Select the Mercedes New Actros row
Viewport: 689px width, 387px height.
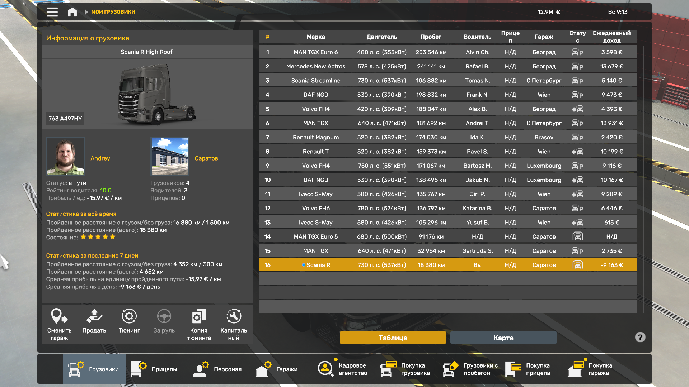click(447, 66)
